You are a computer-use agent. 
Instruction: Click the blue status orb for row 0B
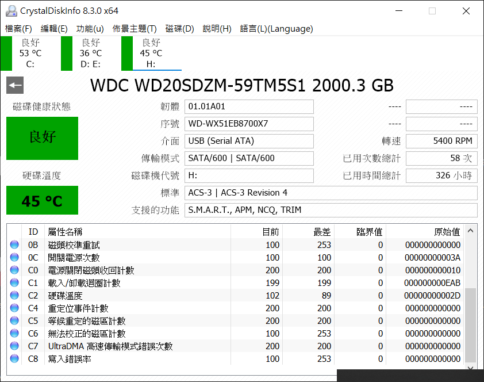14,245
